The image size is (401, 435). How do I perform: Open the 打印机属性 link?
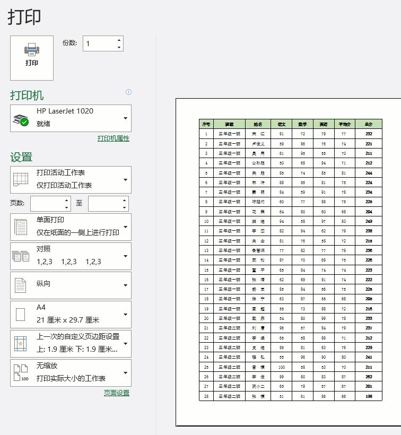coord(114,138)
